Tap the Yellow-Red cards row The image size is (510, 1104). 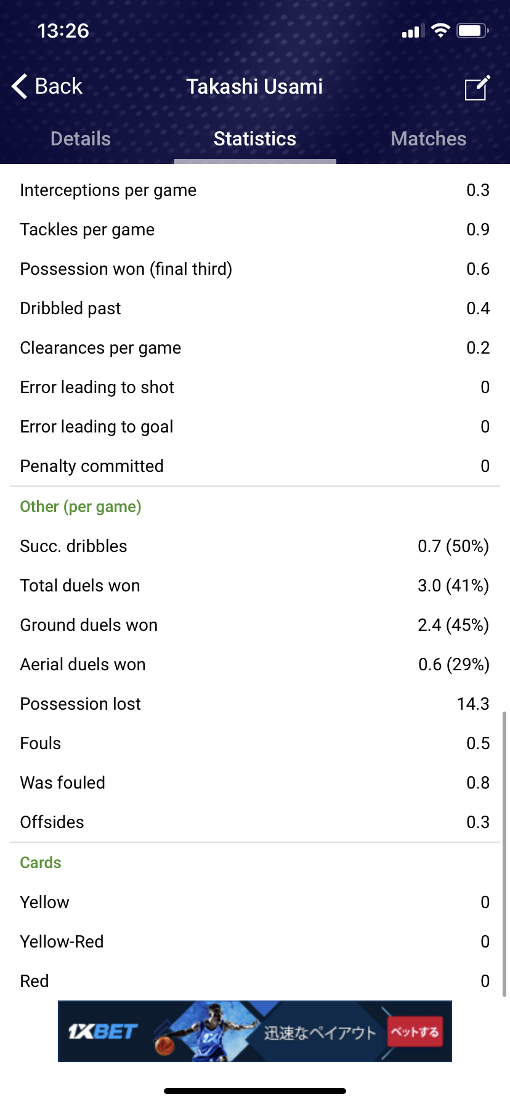[x=255, y=941]
